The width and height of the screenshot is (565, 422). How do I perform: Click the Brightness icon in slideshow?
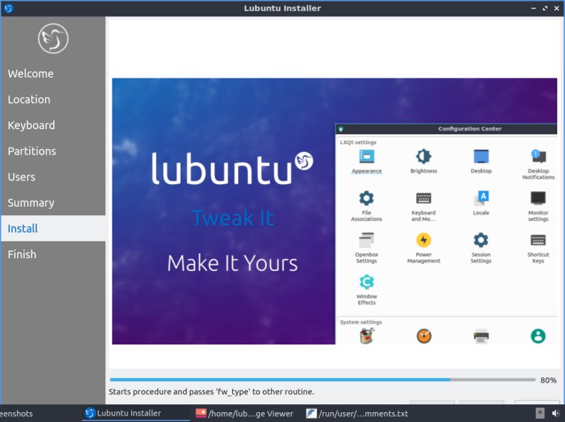(423, 157)
